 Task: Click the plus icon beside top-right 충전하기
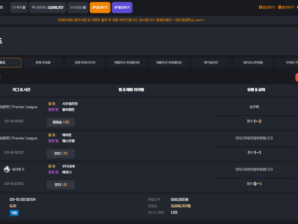tap(260, 7)
